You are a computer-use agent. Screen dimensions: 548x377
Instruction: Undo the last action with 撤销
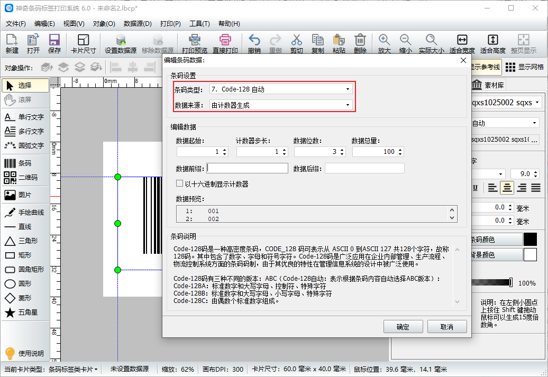point(254,44)
